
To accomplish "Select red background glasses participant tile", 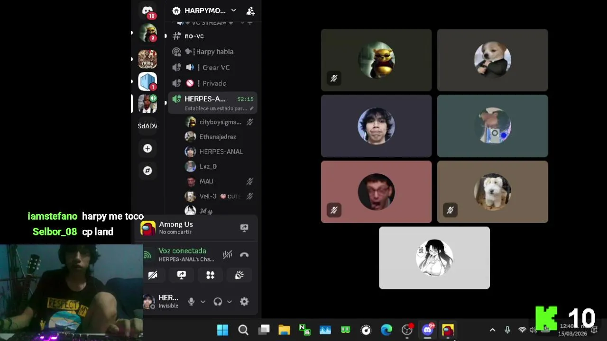I will 377,191.
